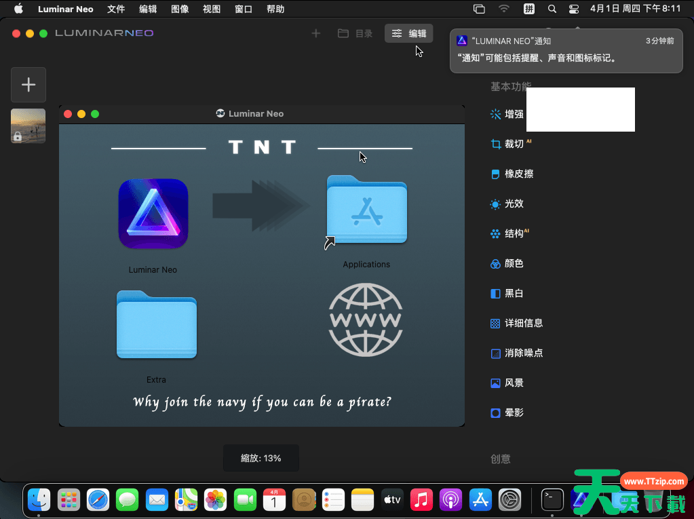
Task: Click the 缩放: 13% zoom indicator
Action: pyautogui.click(x=261, y=458)
